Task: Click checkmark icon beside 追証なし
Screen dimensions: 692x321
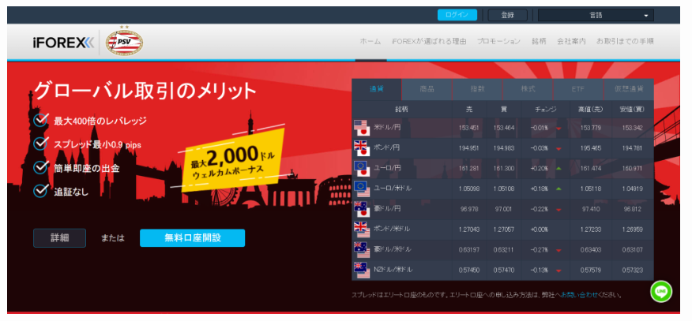Action: point(40,191)
